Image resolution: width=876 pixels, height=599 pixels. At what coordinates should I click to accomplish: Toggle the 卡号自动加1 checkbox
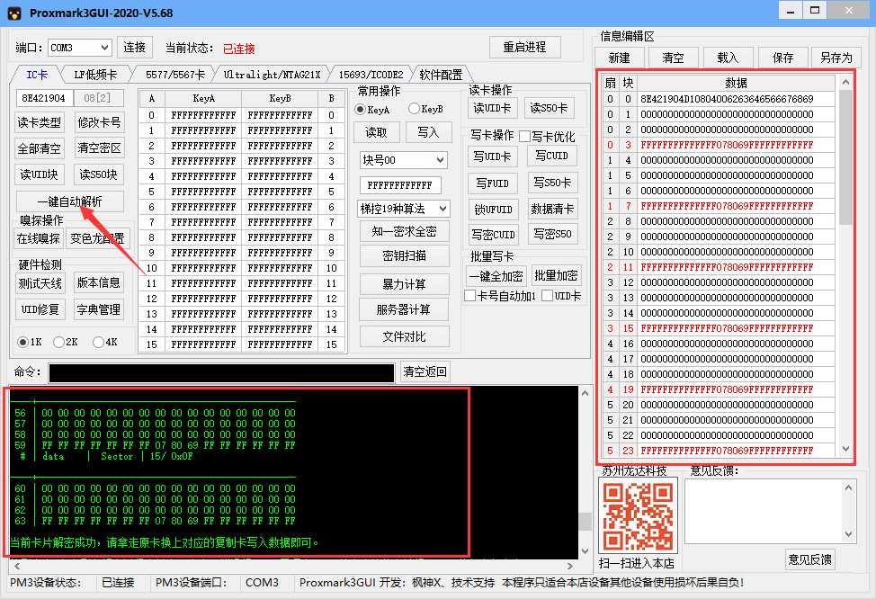(x=470, y=296)
